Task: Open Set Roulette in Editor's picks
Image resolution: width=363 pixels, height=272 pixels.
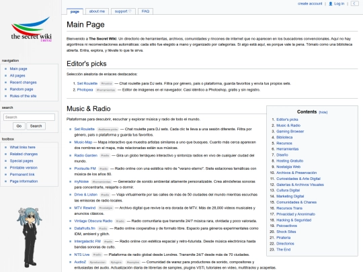Action: tap(87, 83)
